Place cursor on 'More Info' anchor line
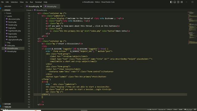This screenshot has height=111, width=197. pos(90,31)
